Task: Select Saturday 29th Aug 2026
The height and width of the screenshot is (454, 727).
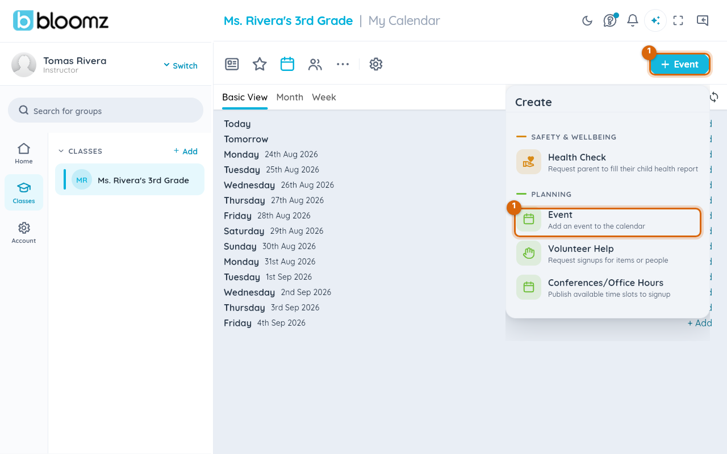Action: 274,231
